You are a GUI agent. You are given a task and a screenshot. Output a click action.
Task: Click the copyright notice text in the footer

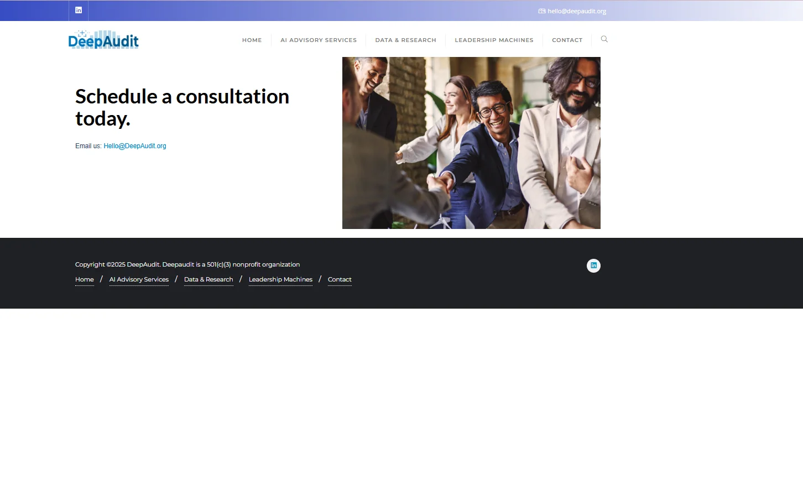187,264
